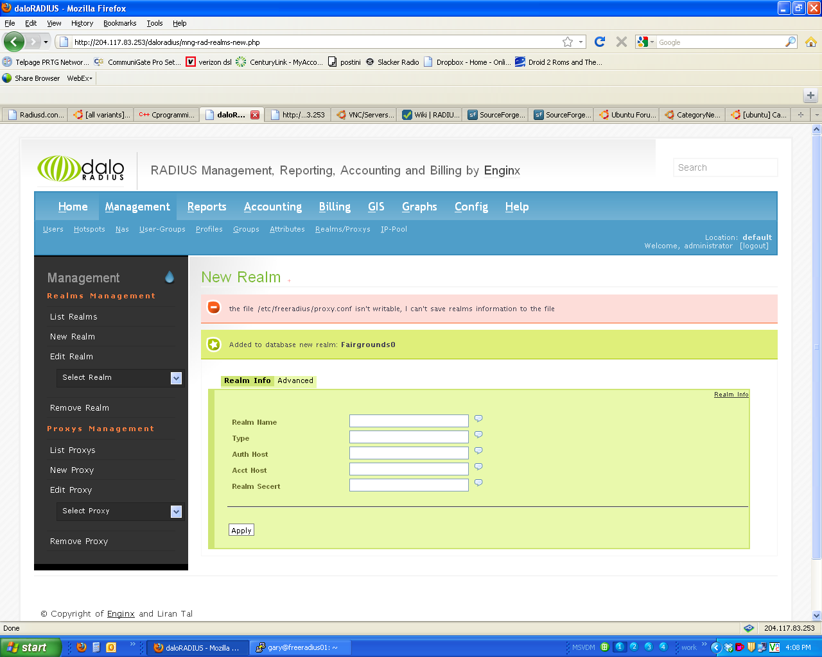Open the Reports navigation tab
The image size is (822, 657).
coord(207,207)
